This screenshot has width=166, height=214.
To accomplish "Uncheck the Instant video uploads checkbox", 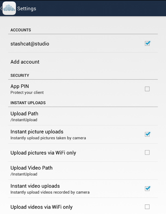I will [147, 189].
